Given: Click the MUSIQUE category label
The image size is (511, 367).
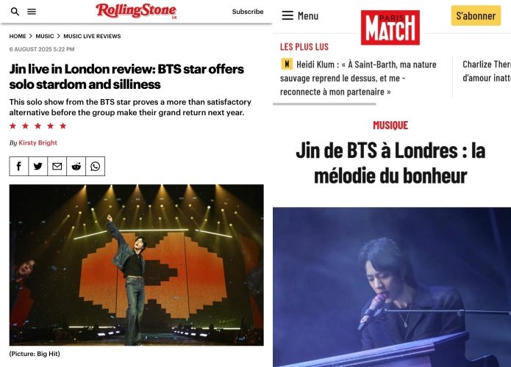Looking at the screenshot, I should coord(390,126).
